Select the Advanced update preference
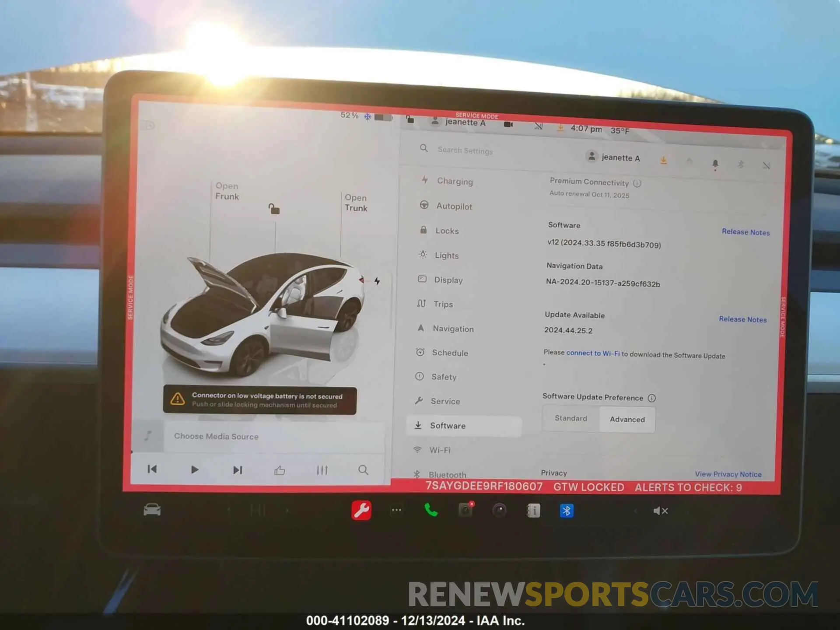Viewport: 840px width, 630px height. point(627,420)
